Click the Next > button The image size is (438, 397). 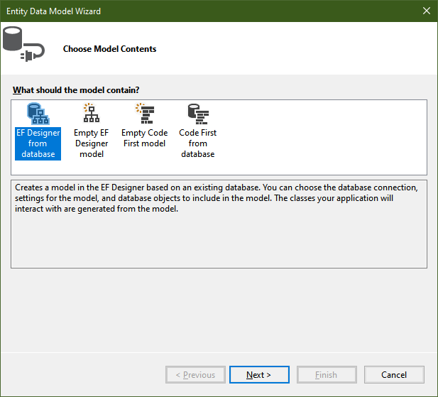tap(259, 374)
